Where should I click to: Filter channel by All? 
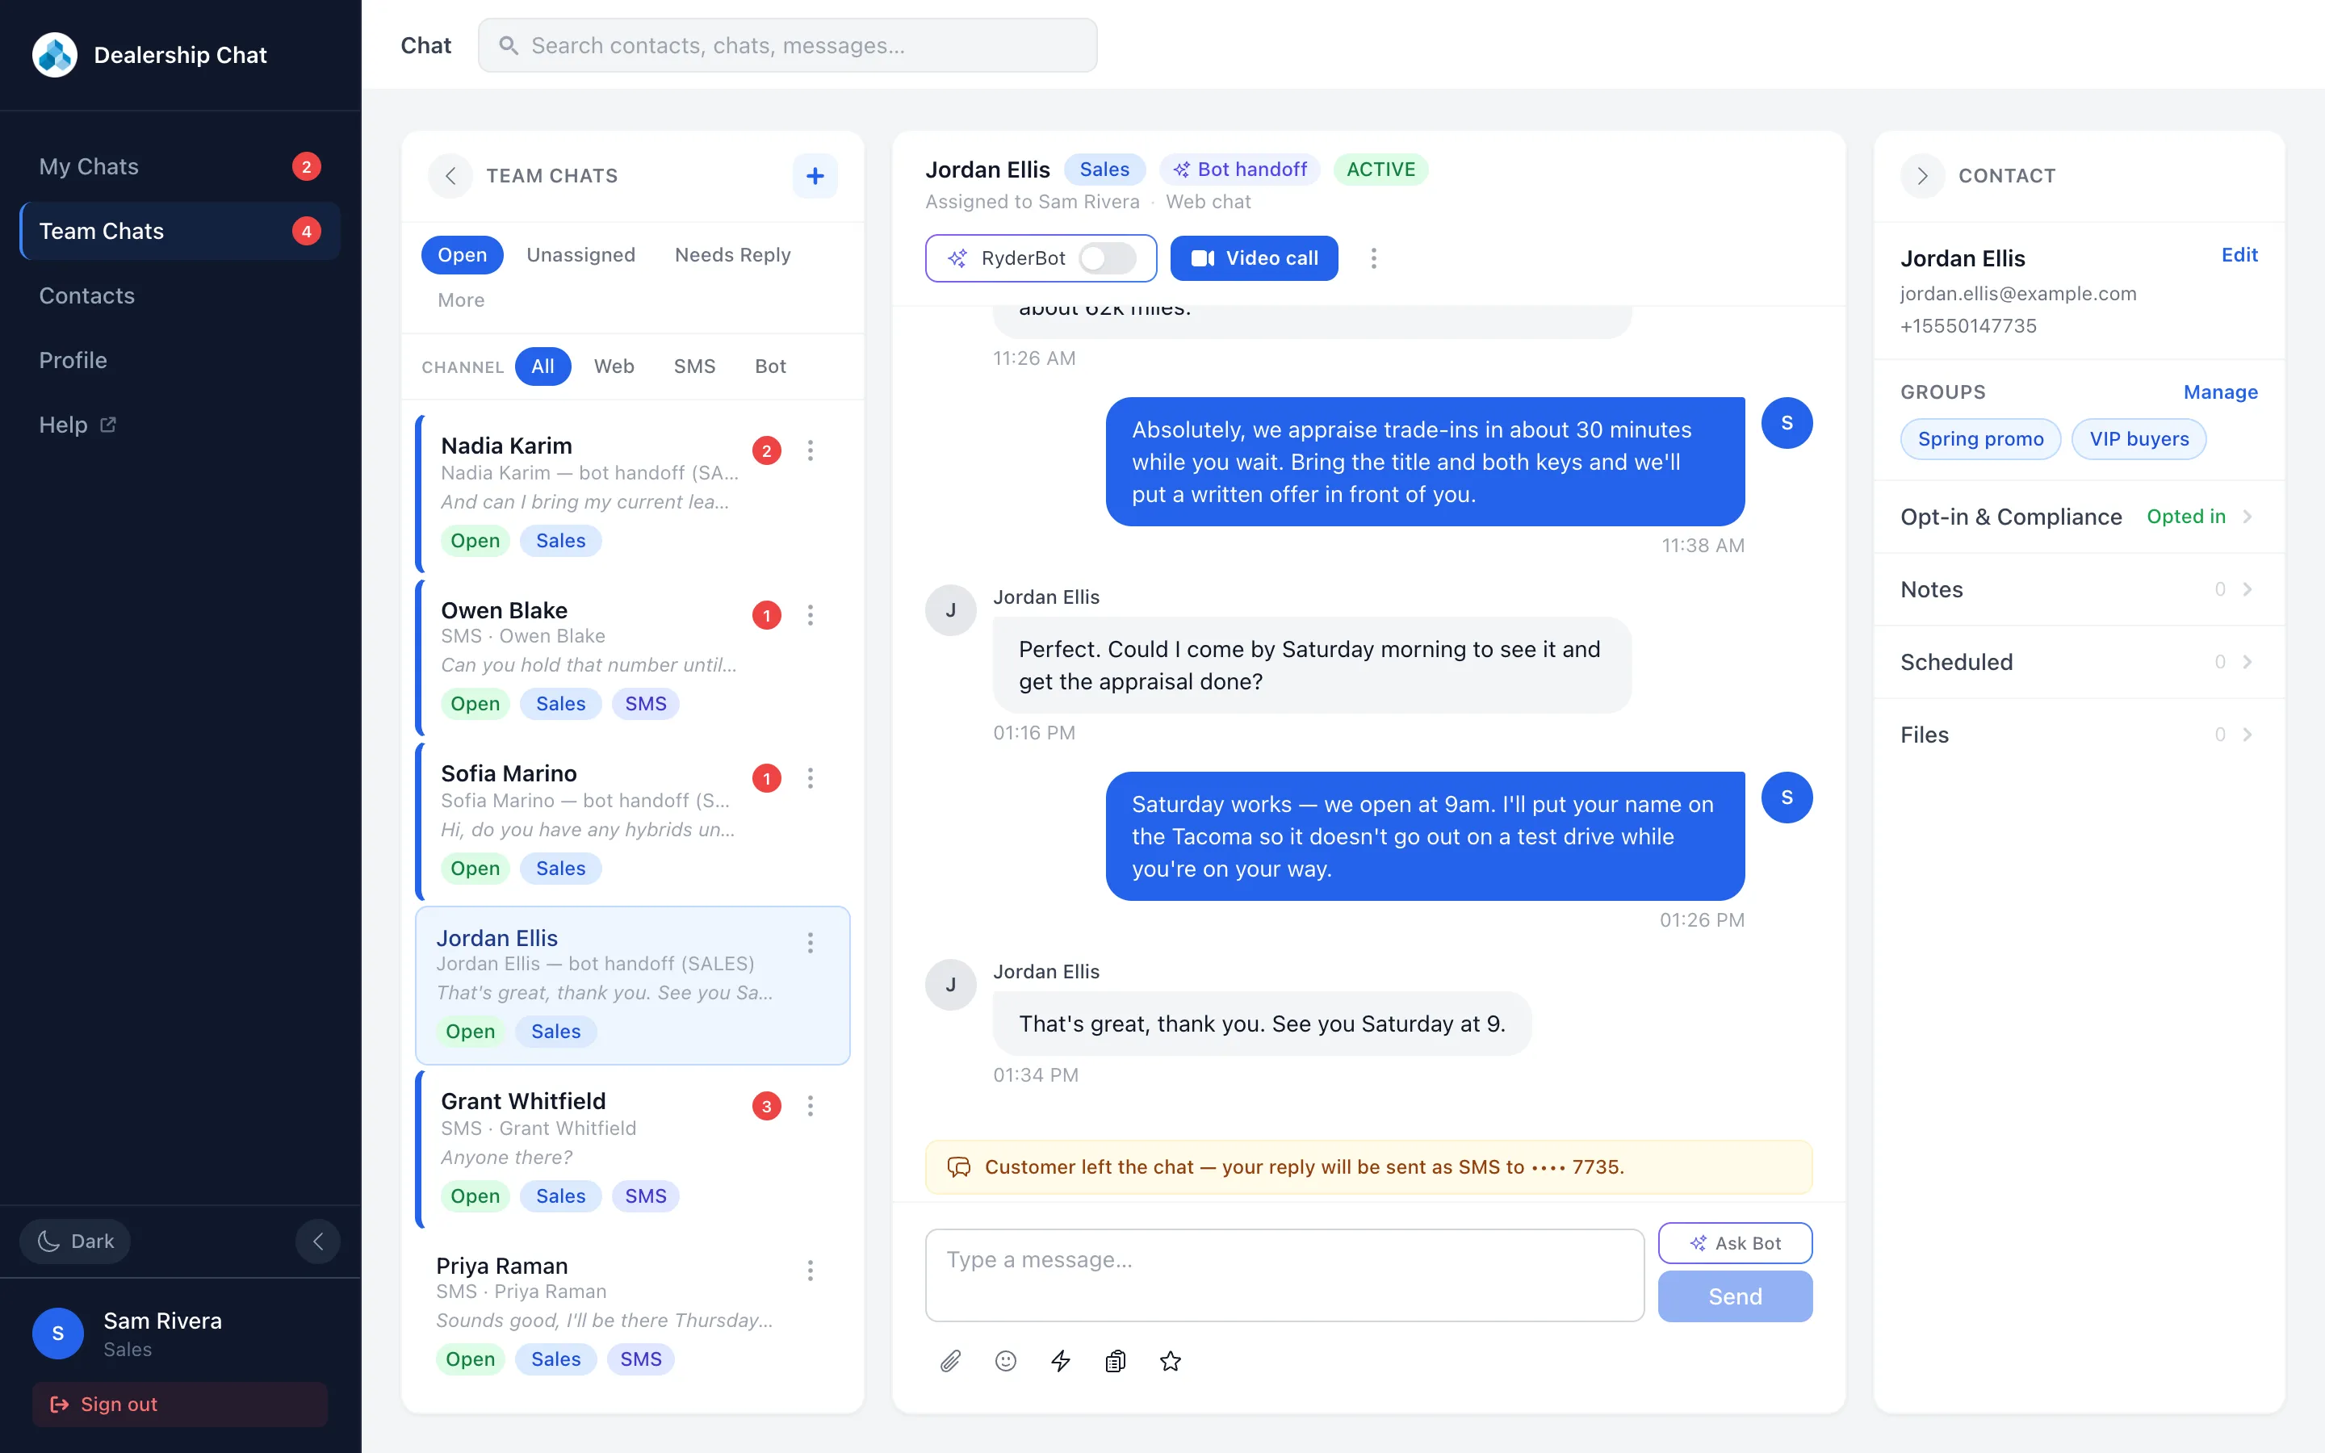pyautogui.click(x=542, y=366)
